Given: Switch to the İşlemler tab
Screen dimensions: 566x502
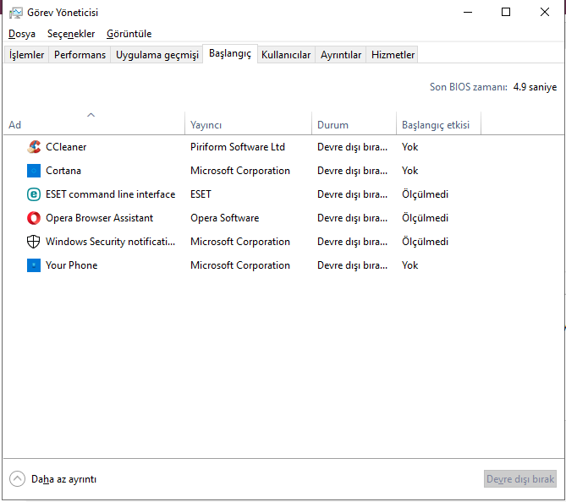Looking at the screenshot, I should pos(26,55).
